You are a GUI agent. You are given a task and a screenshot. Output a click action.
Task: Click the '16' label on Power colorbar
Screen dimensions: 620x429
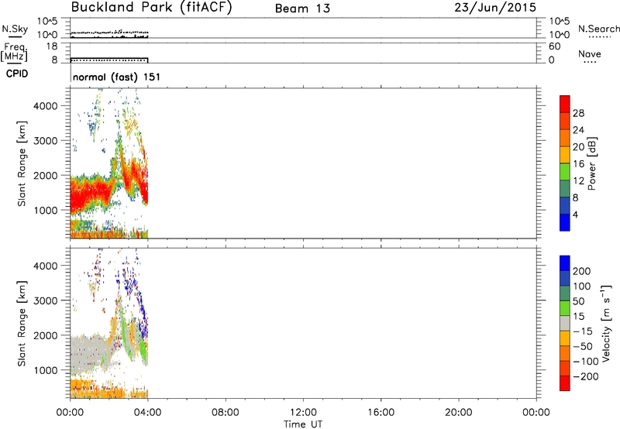coord(578,164)
